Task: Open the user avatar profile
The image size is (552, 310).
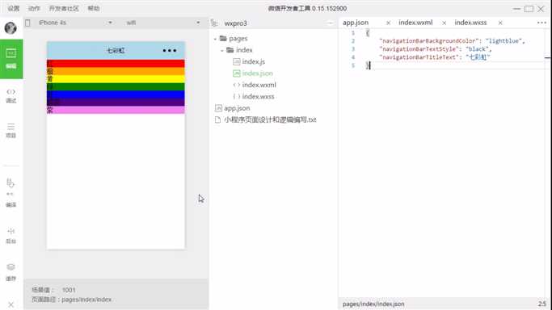Action: pos(11,27)
